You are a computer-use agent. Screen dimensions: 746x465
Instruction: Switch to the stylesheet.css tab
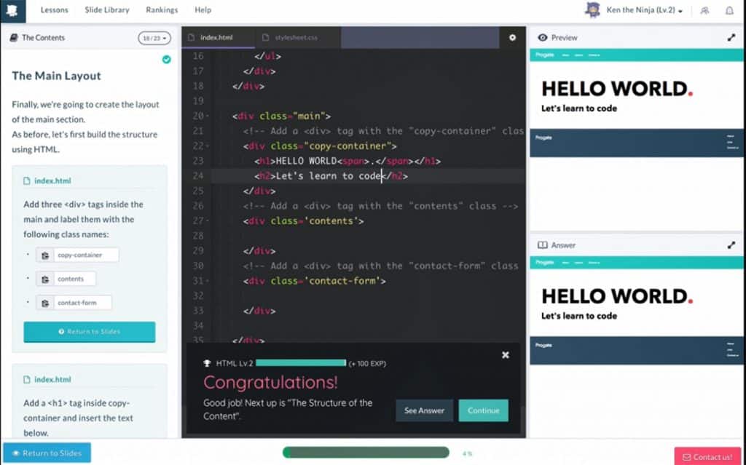pyautogui.click(x=296, y=37)
